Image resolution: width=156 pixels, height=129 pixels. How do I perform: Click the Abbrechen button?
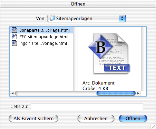coord(96,118)
